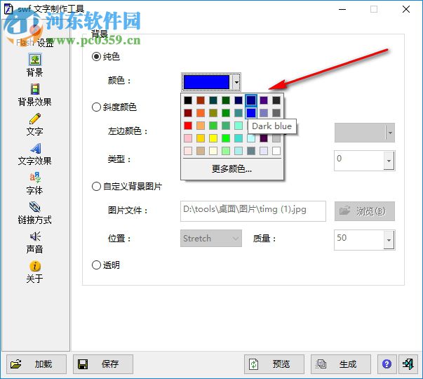Click the 图片文件 path input field
This screenshot has width=423, height=379.
click(x=253, y=211)
